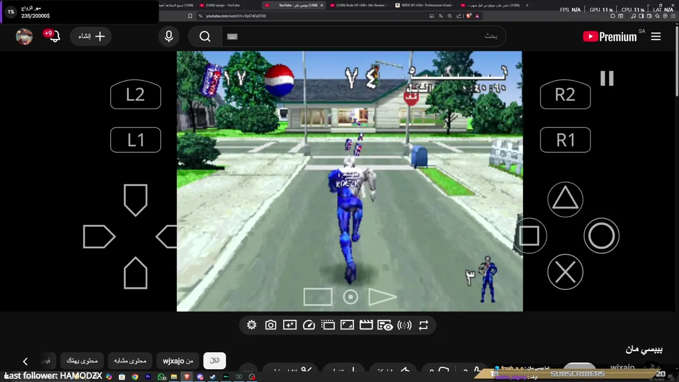Switch to the Rode NT-USB+ Mic Review tab
The height and width of the screenshot is (382, 679).
click(x=359, y=5)
